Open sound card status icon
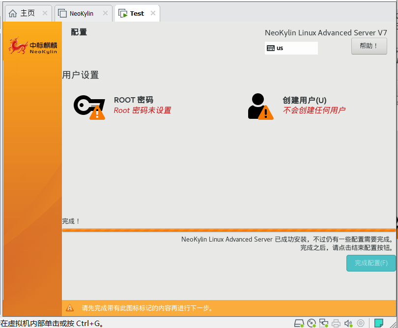The height and width of the screenshot is (328, 398). (348, 323)
